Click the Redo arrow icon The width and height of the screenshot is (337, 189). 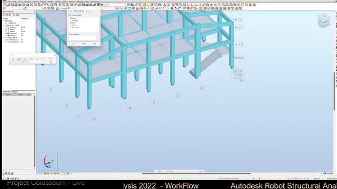click(47, 5)
